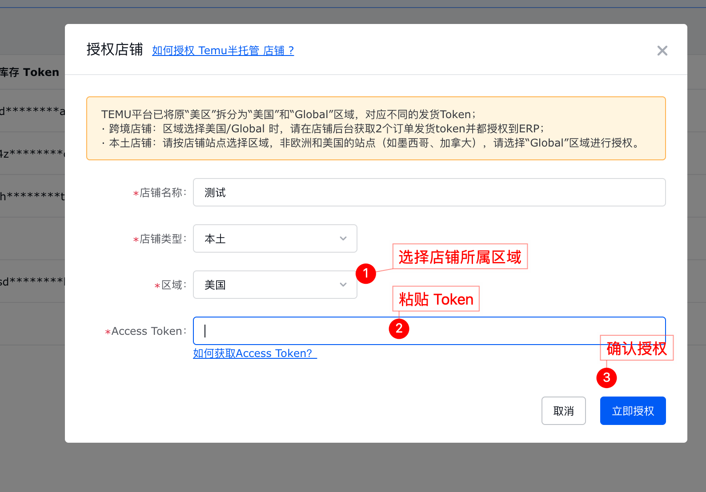The height and width of the screenshot is (492, 706).
Task: Click the 立即授权 button
Action: coord(633,411)
